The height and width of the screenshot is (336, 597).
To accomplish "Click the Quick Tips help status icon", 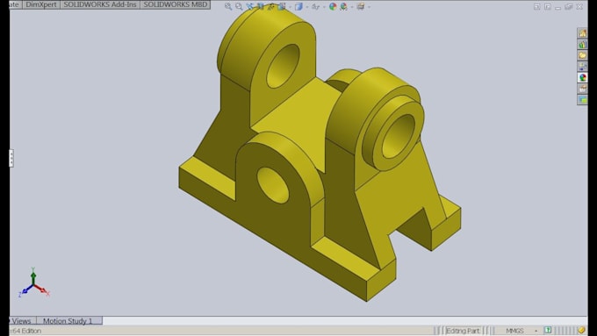I will 548,330.
